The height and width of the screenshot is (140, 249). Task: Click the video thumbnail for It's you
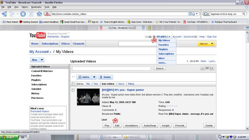[88, 97]
